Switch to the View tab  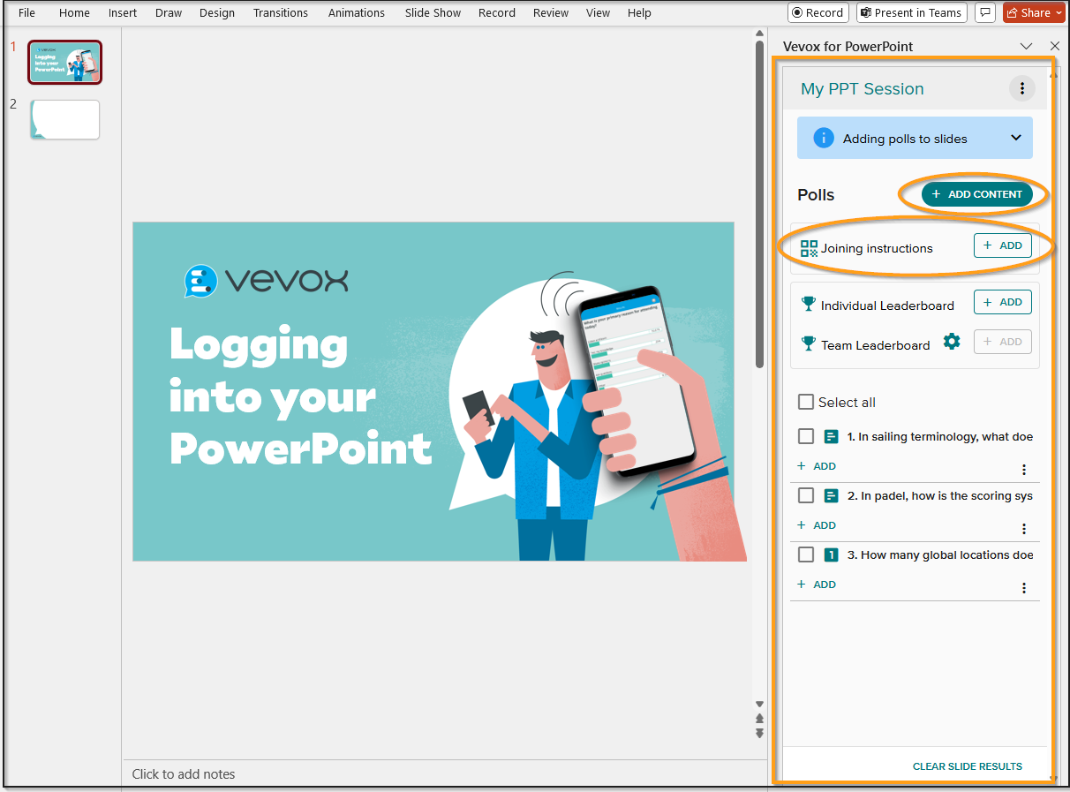[599, 13]
